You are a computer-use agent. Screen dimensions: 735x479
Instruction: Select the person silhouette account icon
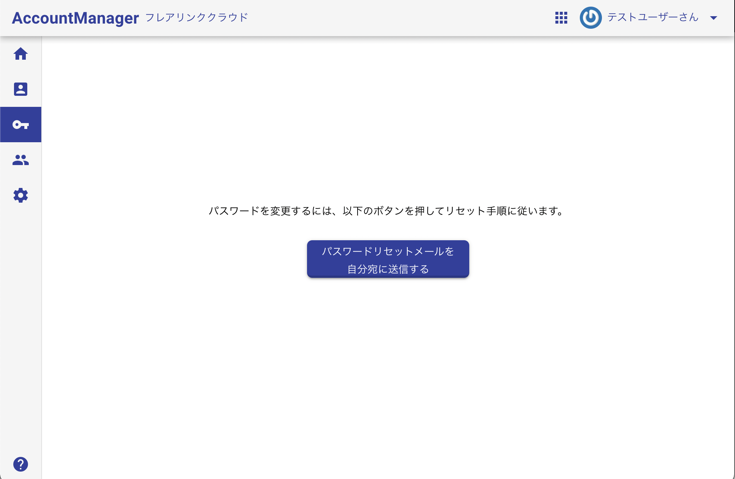pos(21,89)
